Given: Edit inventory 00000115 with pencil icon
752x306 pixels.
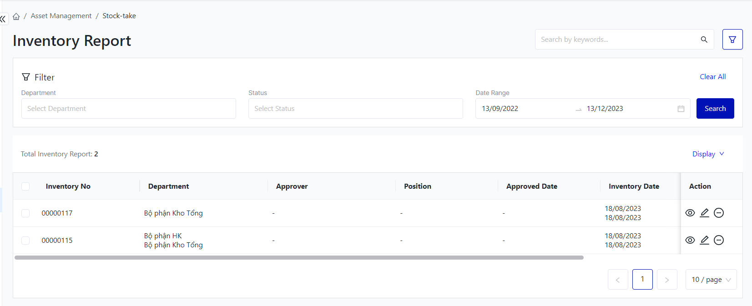Looking at the screenshot, I should coord(704,240).
